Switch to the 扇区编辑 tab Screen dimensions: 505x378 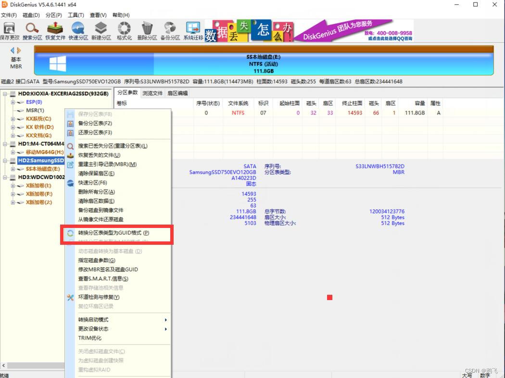click(177, 93)
